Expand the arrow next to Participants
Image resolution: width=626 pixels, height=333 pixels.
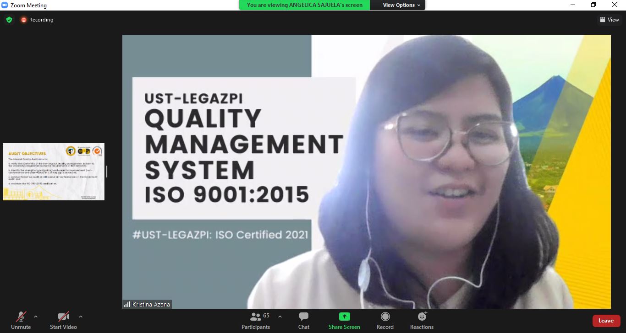click(x=280, y=317)
